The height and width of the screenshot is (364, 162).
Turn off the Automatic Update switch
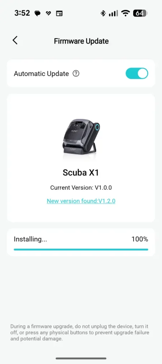pyautogui.click(x=137, y=74)
